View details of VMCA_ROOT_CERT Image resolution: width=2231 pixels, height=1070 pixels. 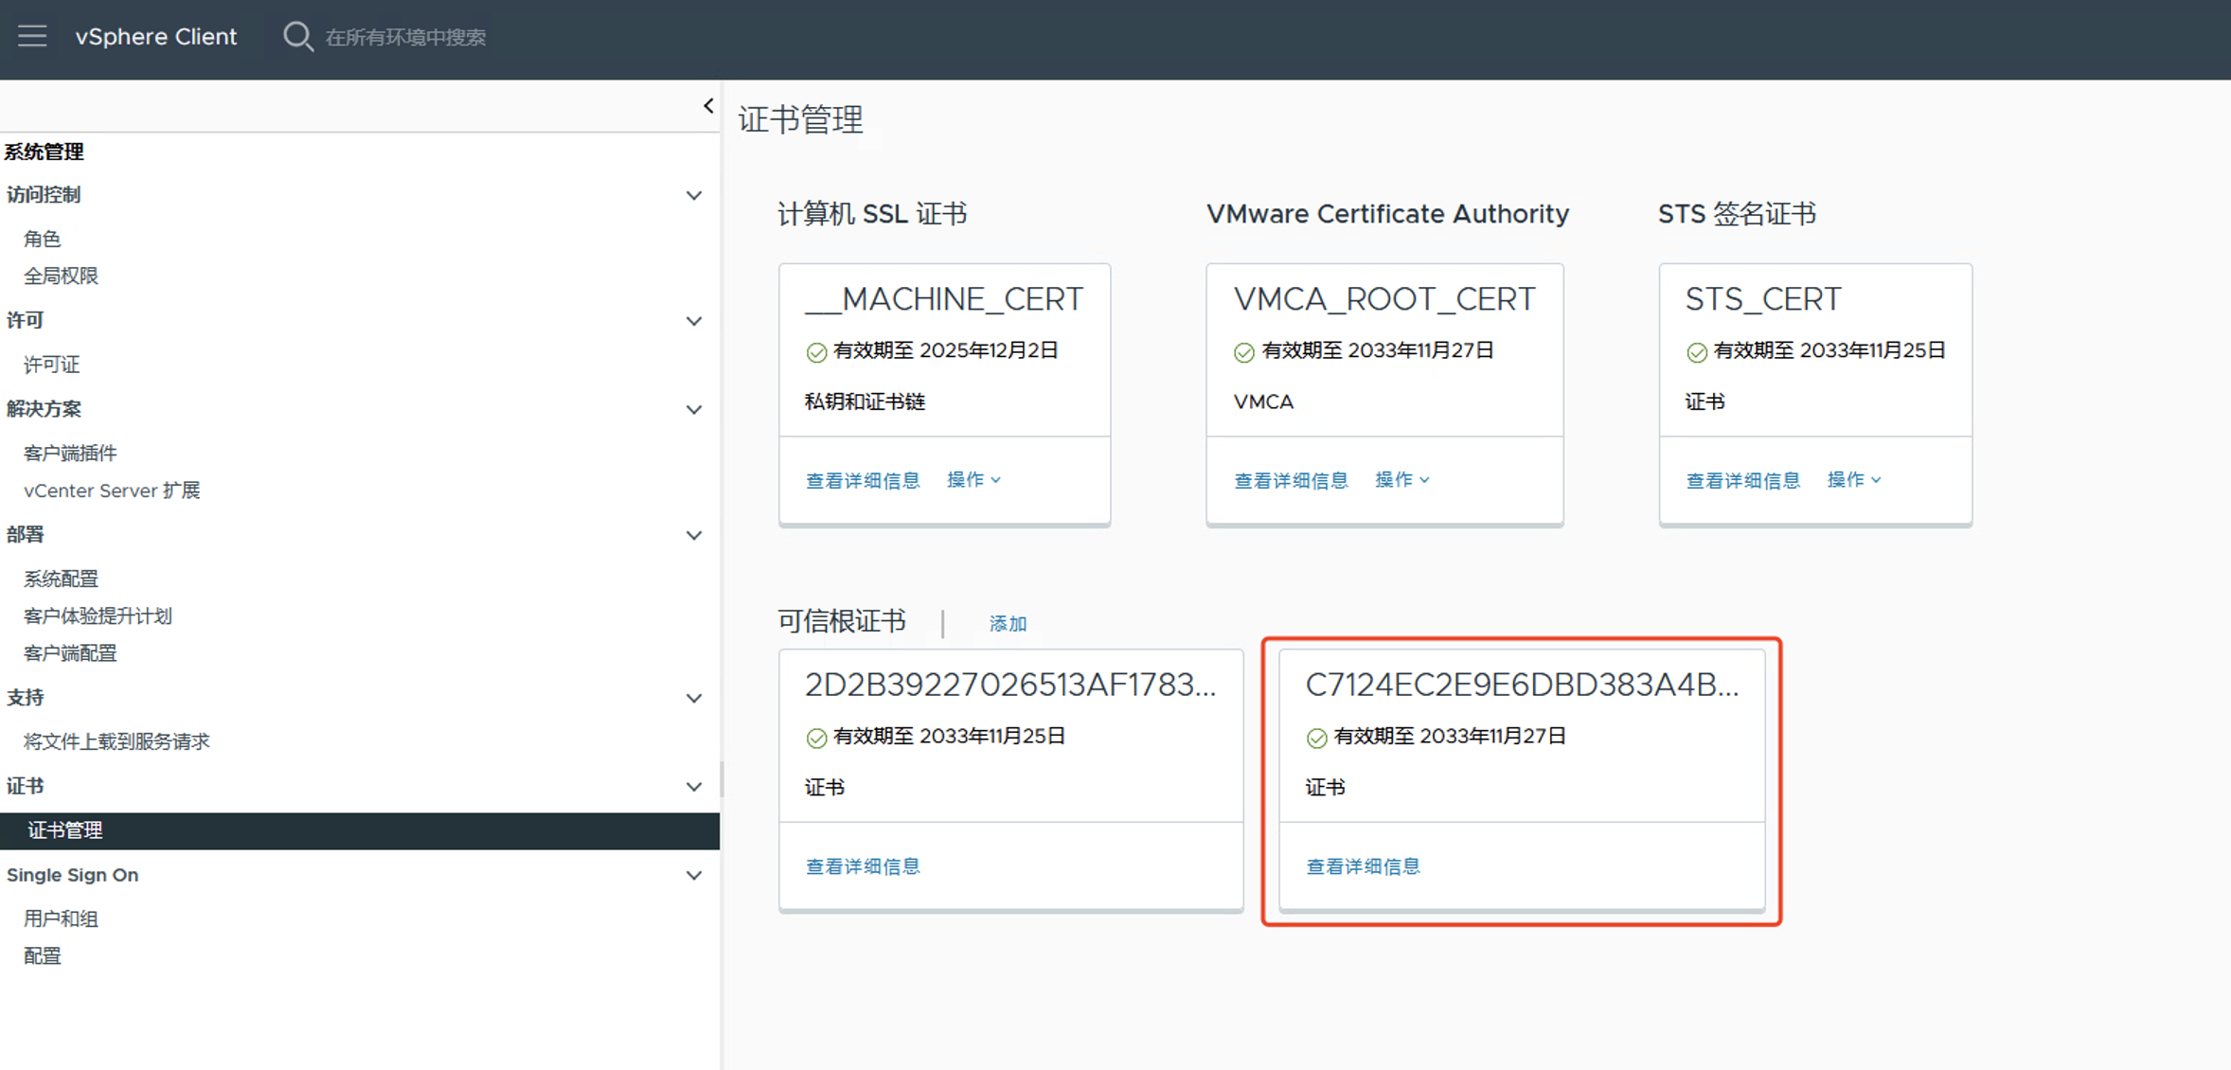pos(1291,481)
